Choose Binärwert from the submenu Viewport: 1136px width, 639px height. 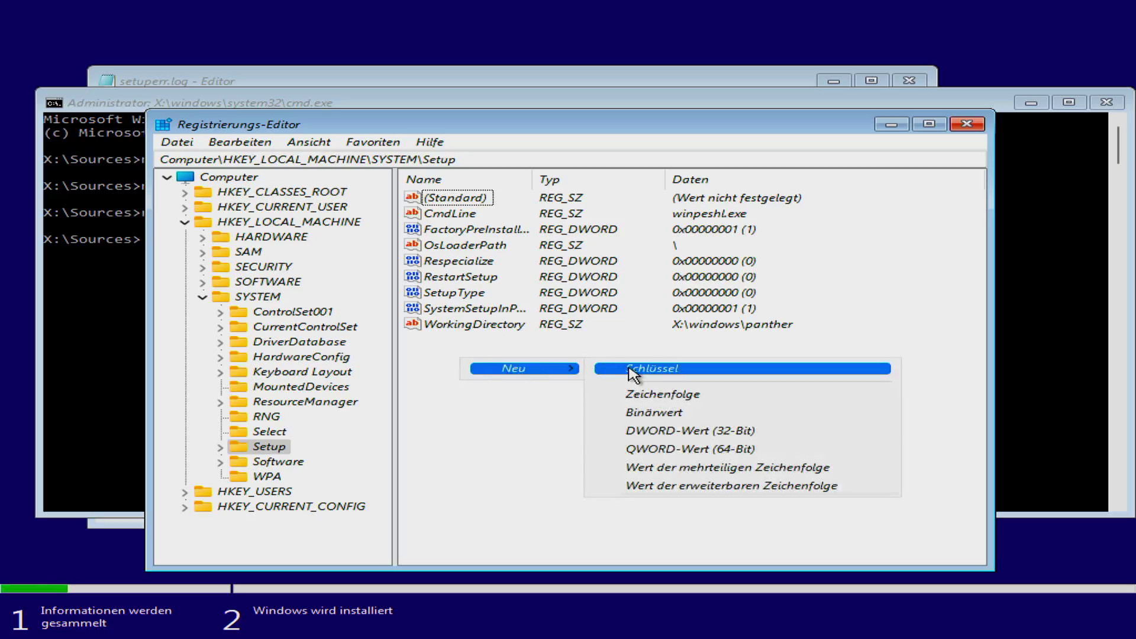(742, 412)
